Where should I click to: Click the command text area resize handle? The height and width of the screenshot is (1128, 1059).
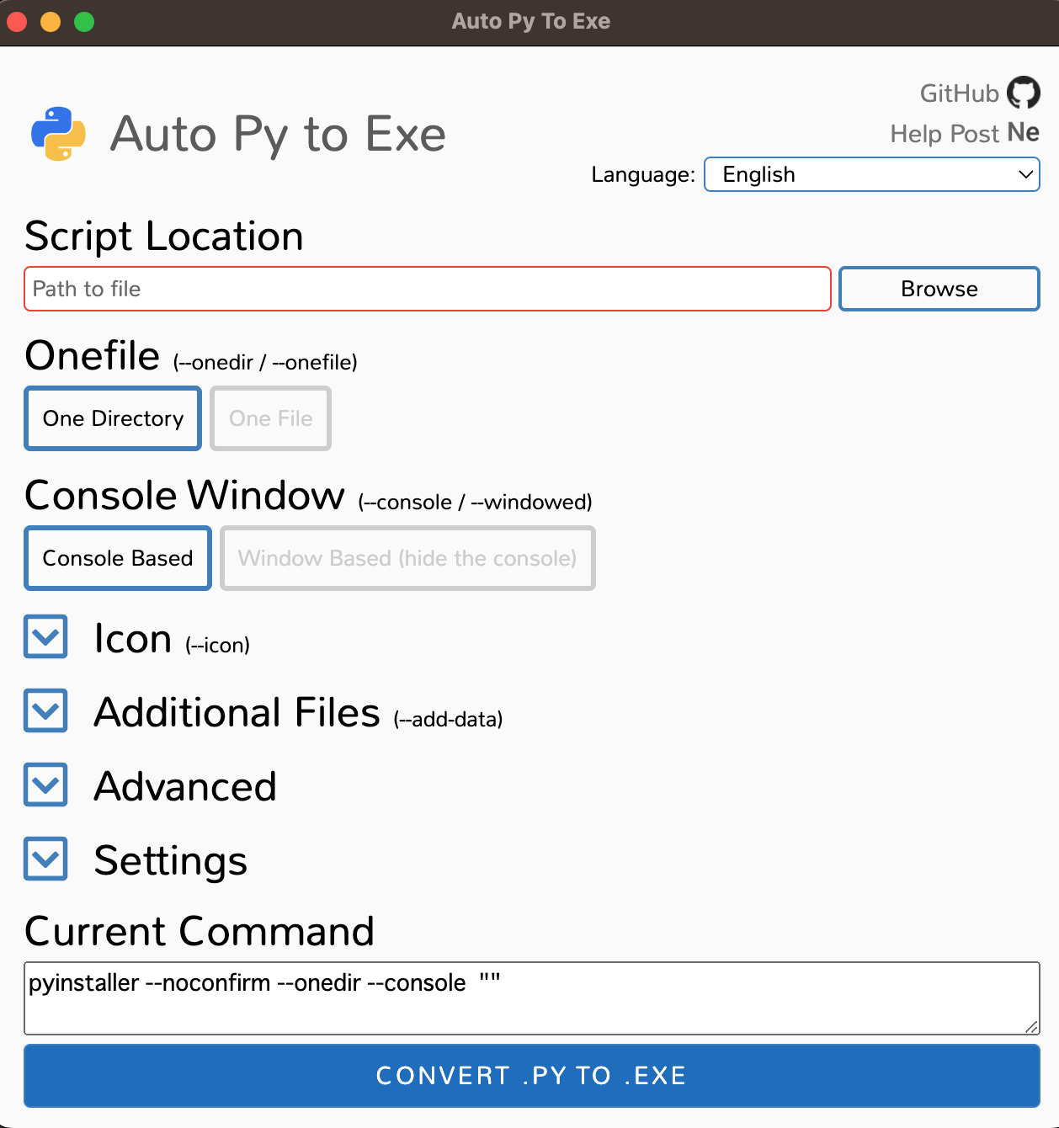(x=1031, y=1026)
